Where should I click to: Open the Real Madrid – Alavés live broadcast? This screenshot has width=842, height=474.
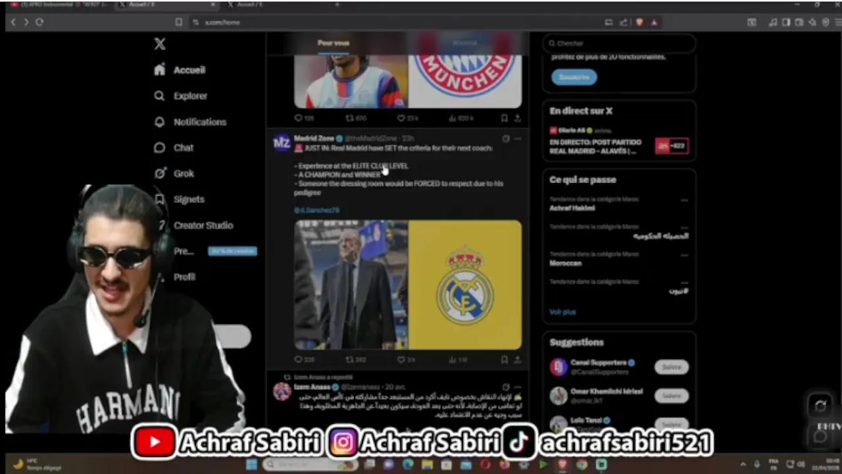point(619,142)
